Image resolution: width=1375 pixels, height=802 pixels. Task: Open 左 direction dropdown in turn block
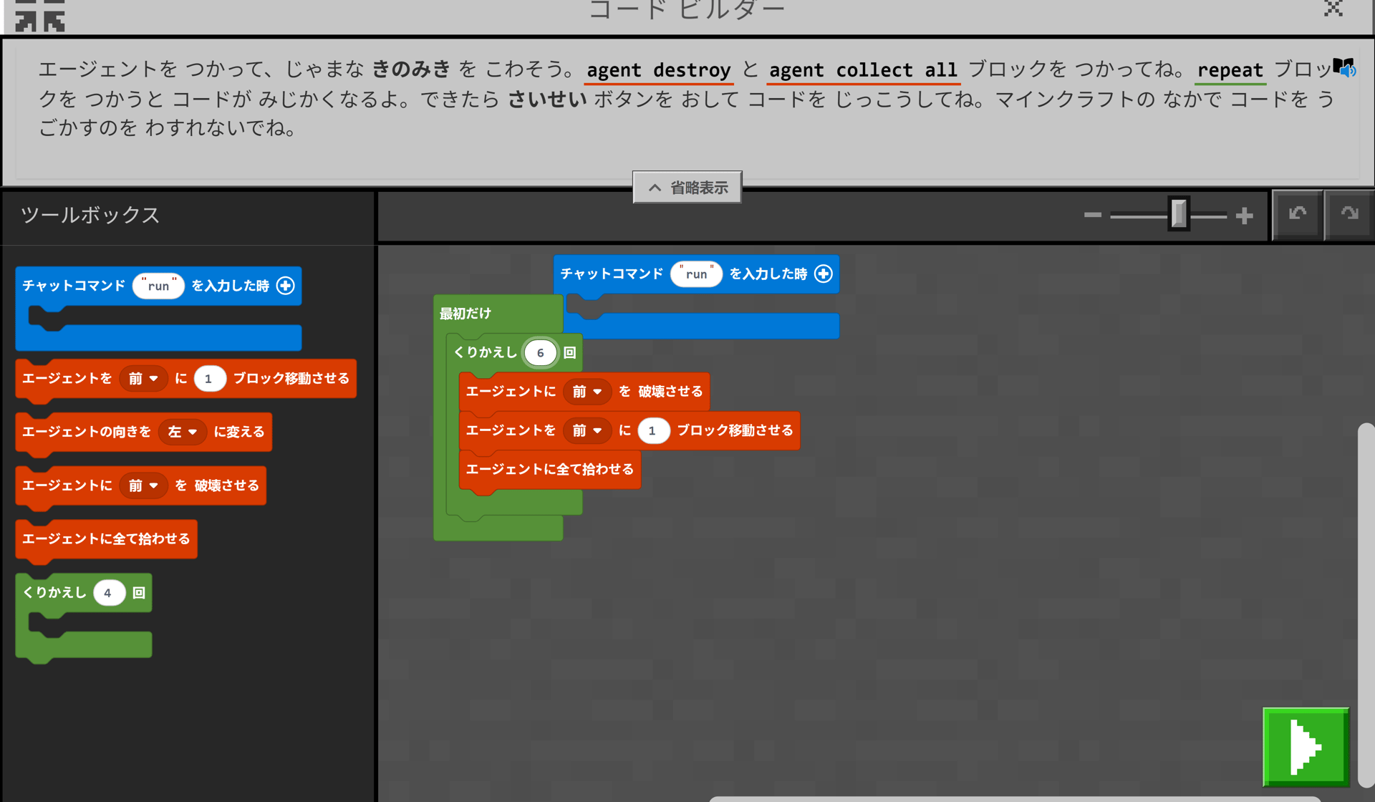(x=182, y=432)
